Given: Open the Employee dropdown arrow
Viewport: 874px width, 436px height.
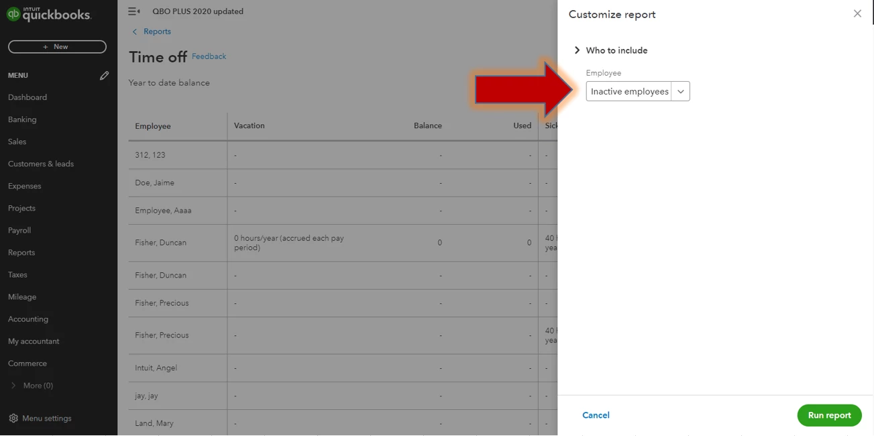Looking at the screenshot, I should 680,92.
